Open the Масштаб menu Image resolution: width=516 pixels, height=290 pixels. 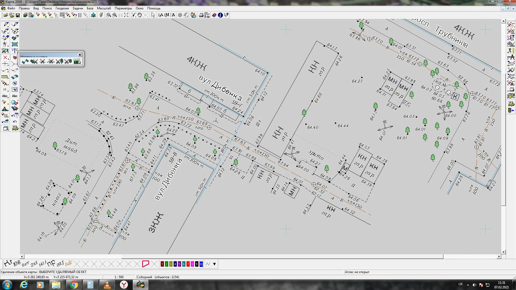point(104,8)
